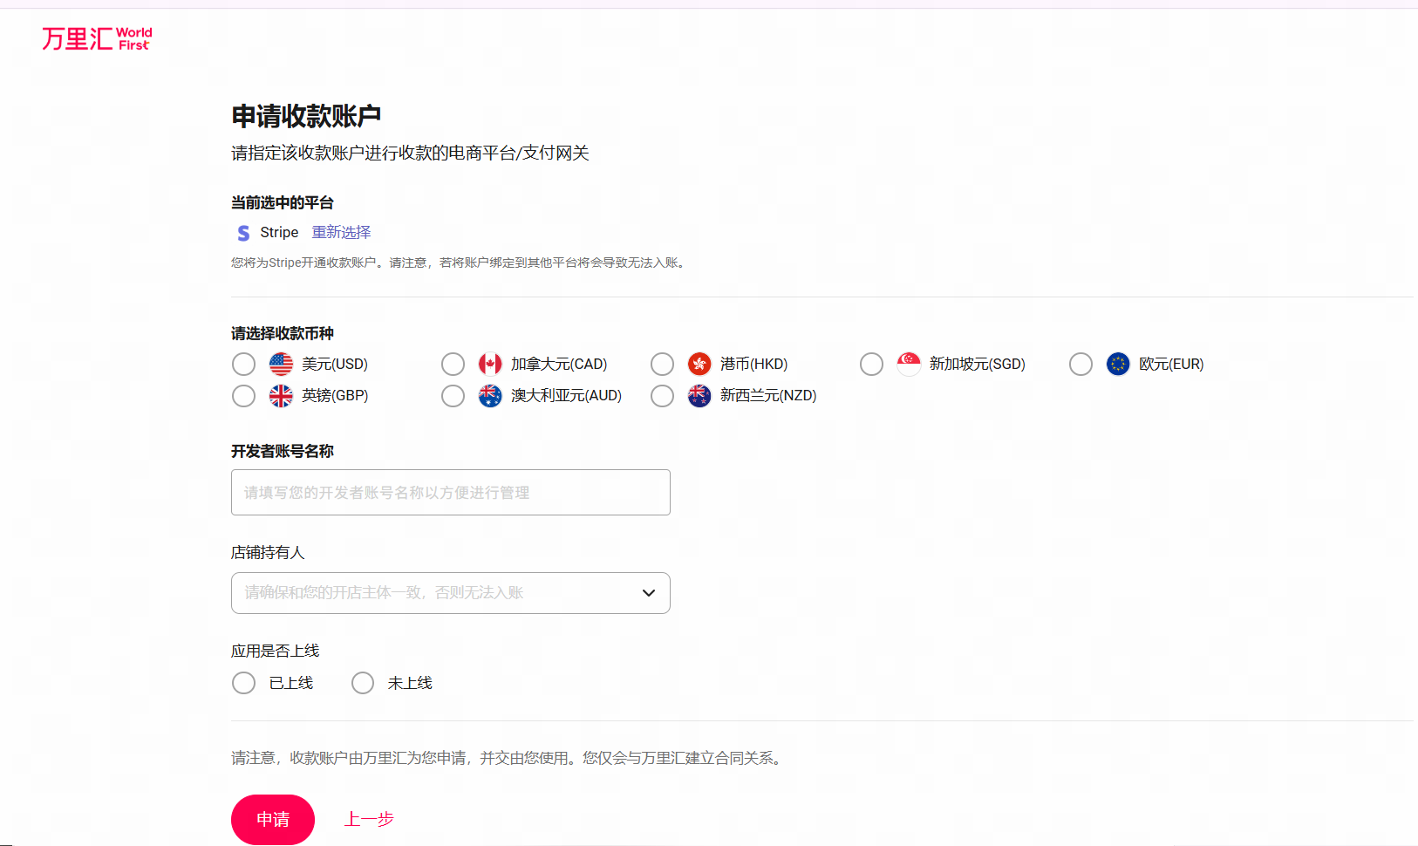This screenshot has height=846, width=1418.
Task: Click the European Union flag icon
Action: point(1118,364)
